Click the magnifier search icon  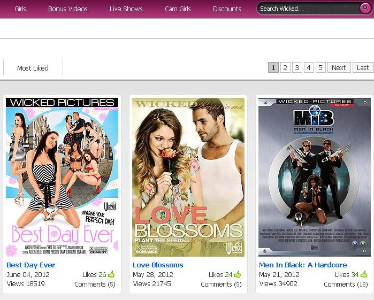[x=364, y=9]
